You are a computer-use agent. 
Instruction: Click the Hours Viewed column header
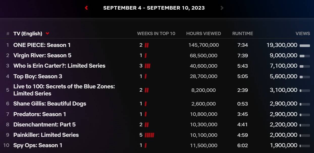pyautogui.click(x=203, y=34)
